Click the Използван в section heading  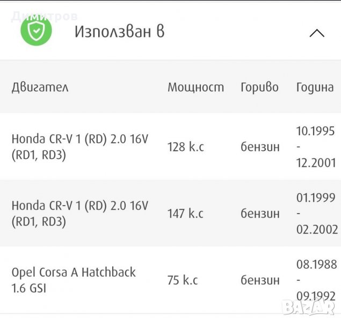click(119, 32)
